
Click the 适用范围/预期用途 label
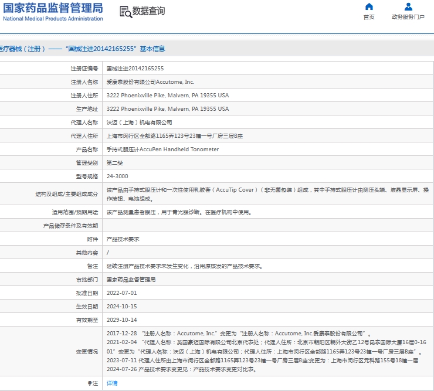(x=75, y=212)
